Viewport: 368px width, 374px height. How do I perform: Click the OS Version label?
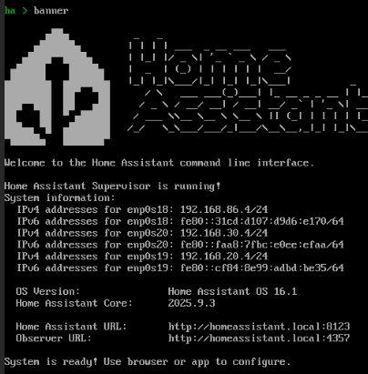pyautogui.click(x=48, y=291)
